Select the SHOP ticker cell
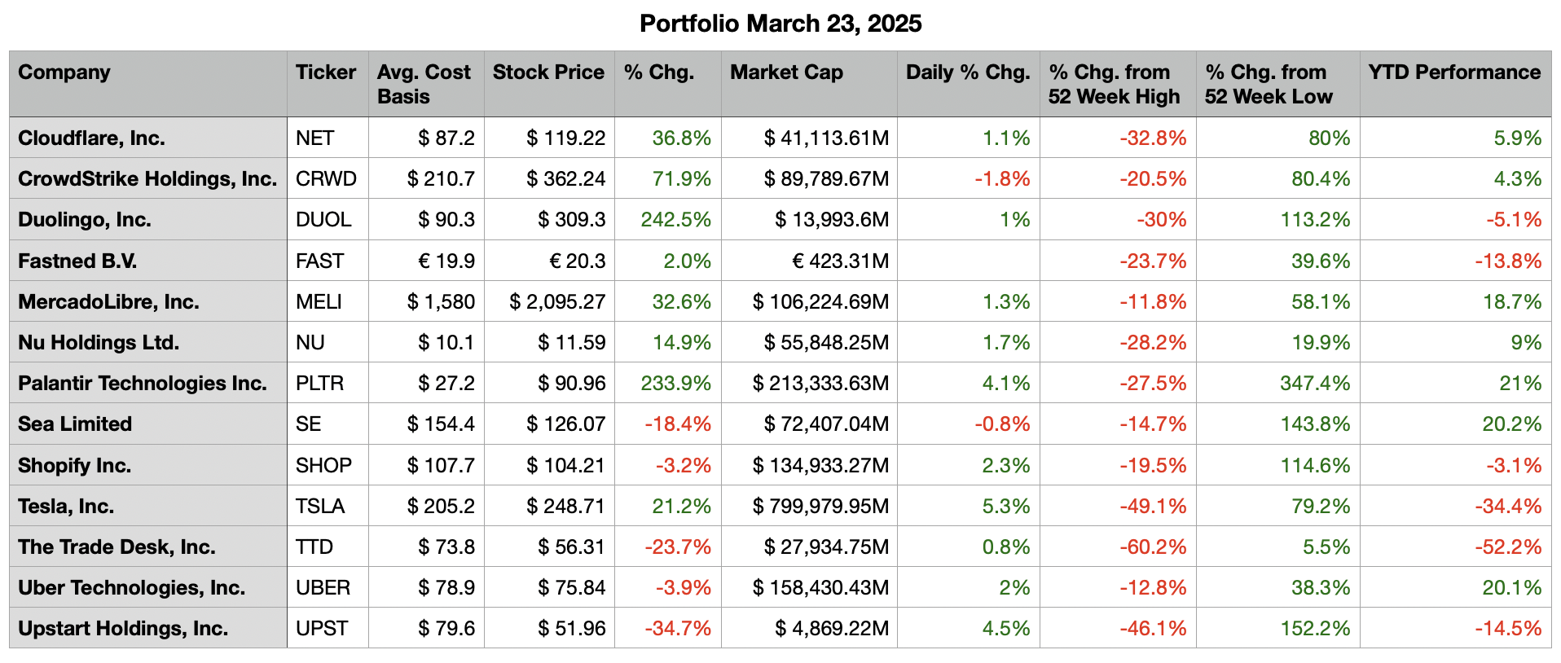 click(323, 466)
